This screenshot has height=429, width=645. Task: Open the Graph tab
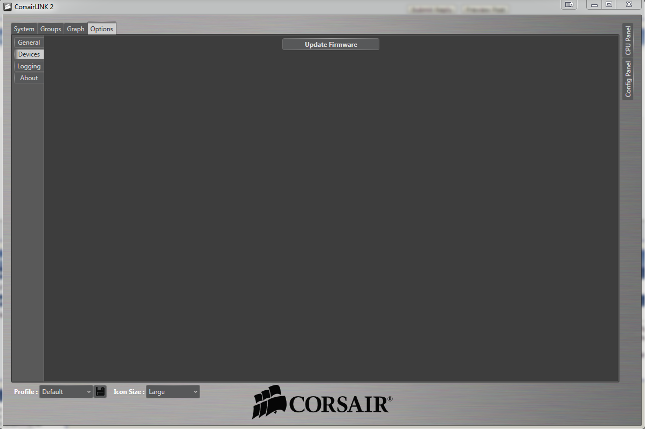tap(75, 29)
